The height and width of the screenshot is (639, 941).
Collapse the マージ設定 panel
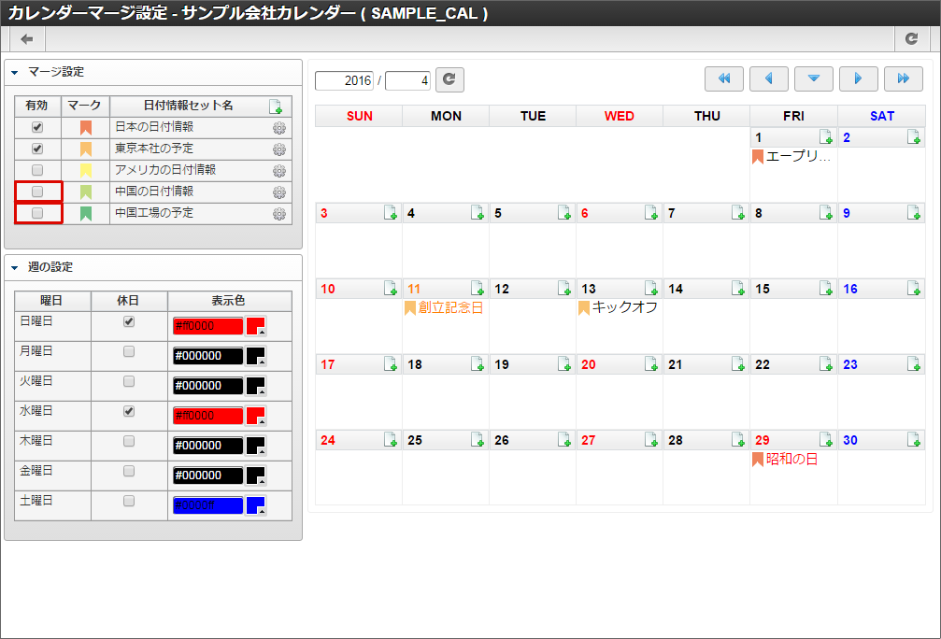coord(15,71)
